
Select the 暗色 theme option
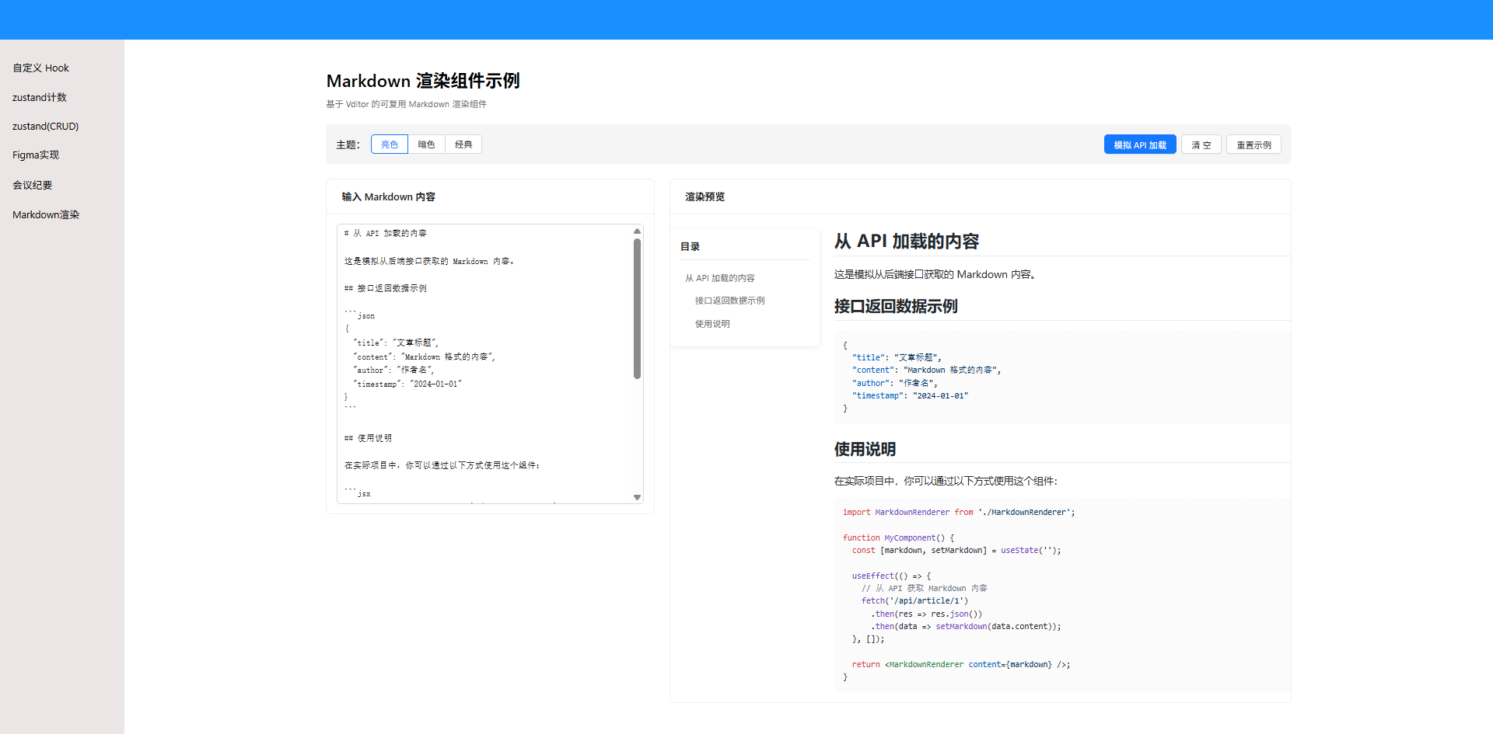(x=426, y=144)
